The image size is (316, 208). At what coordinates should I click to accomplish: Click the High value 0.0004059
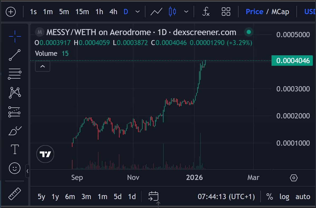[94, 43]
